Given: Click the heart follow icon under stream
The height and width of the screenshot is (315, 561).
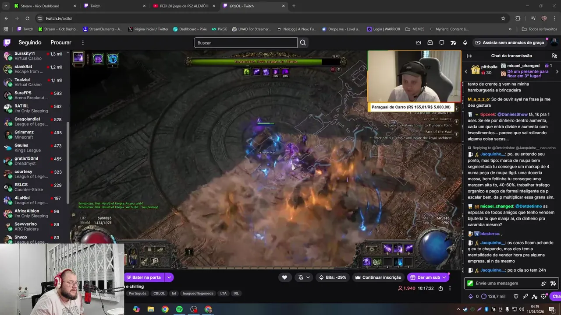Looking at the screenshot, I should pos(284,277).
